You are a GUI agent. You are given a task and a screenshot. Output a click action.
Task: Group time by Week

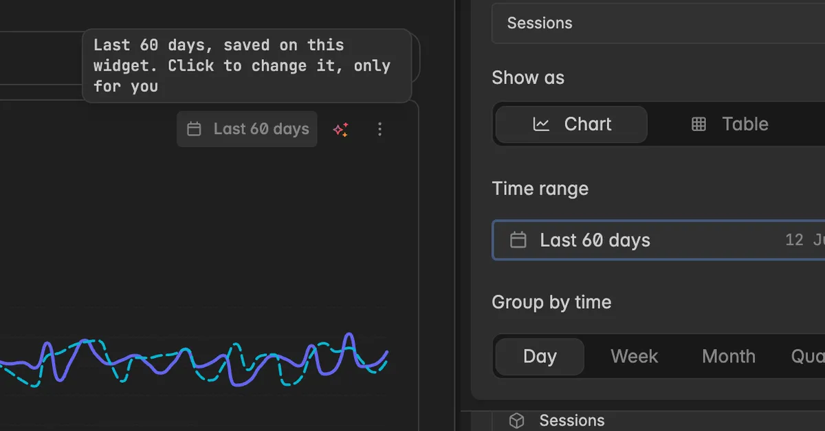634,357
